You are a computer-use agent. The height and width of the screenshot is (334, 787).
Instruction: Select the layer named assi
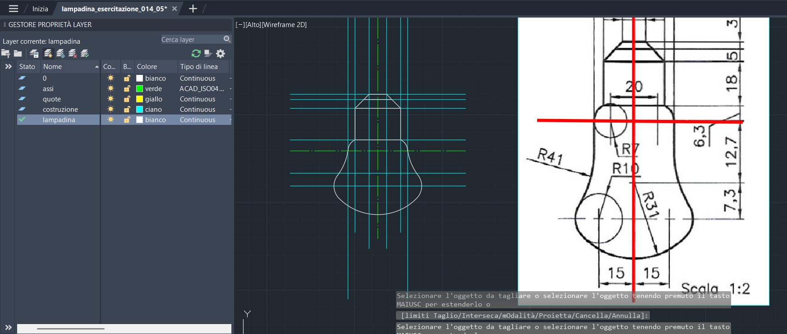(48, 88)
